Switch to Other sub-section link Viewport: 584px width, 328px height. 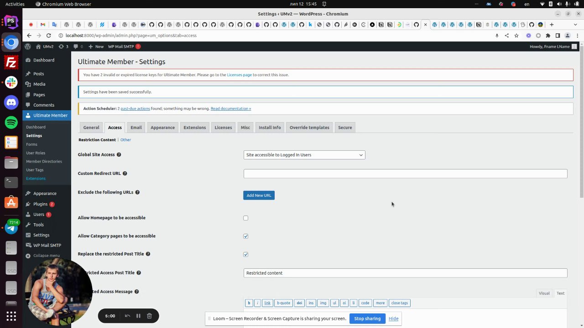(125, 140)
